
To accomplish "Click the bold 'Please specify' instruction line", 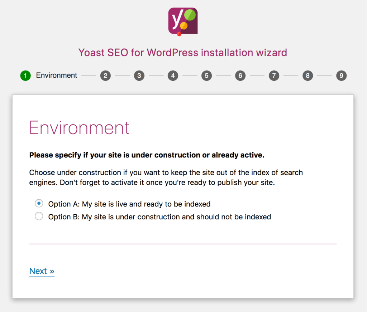I will tap(147, 155).
